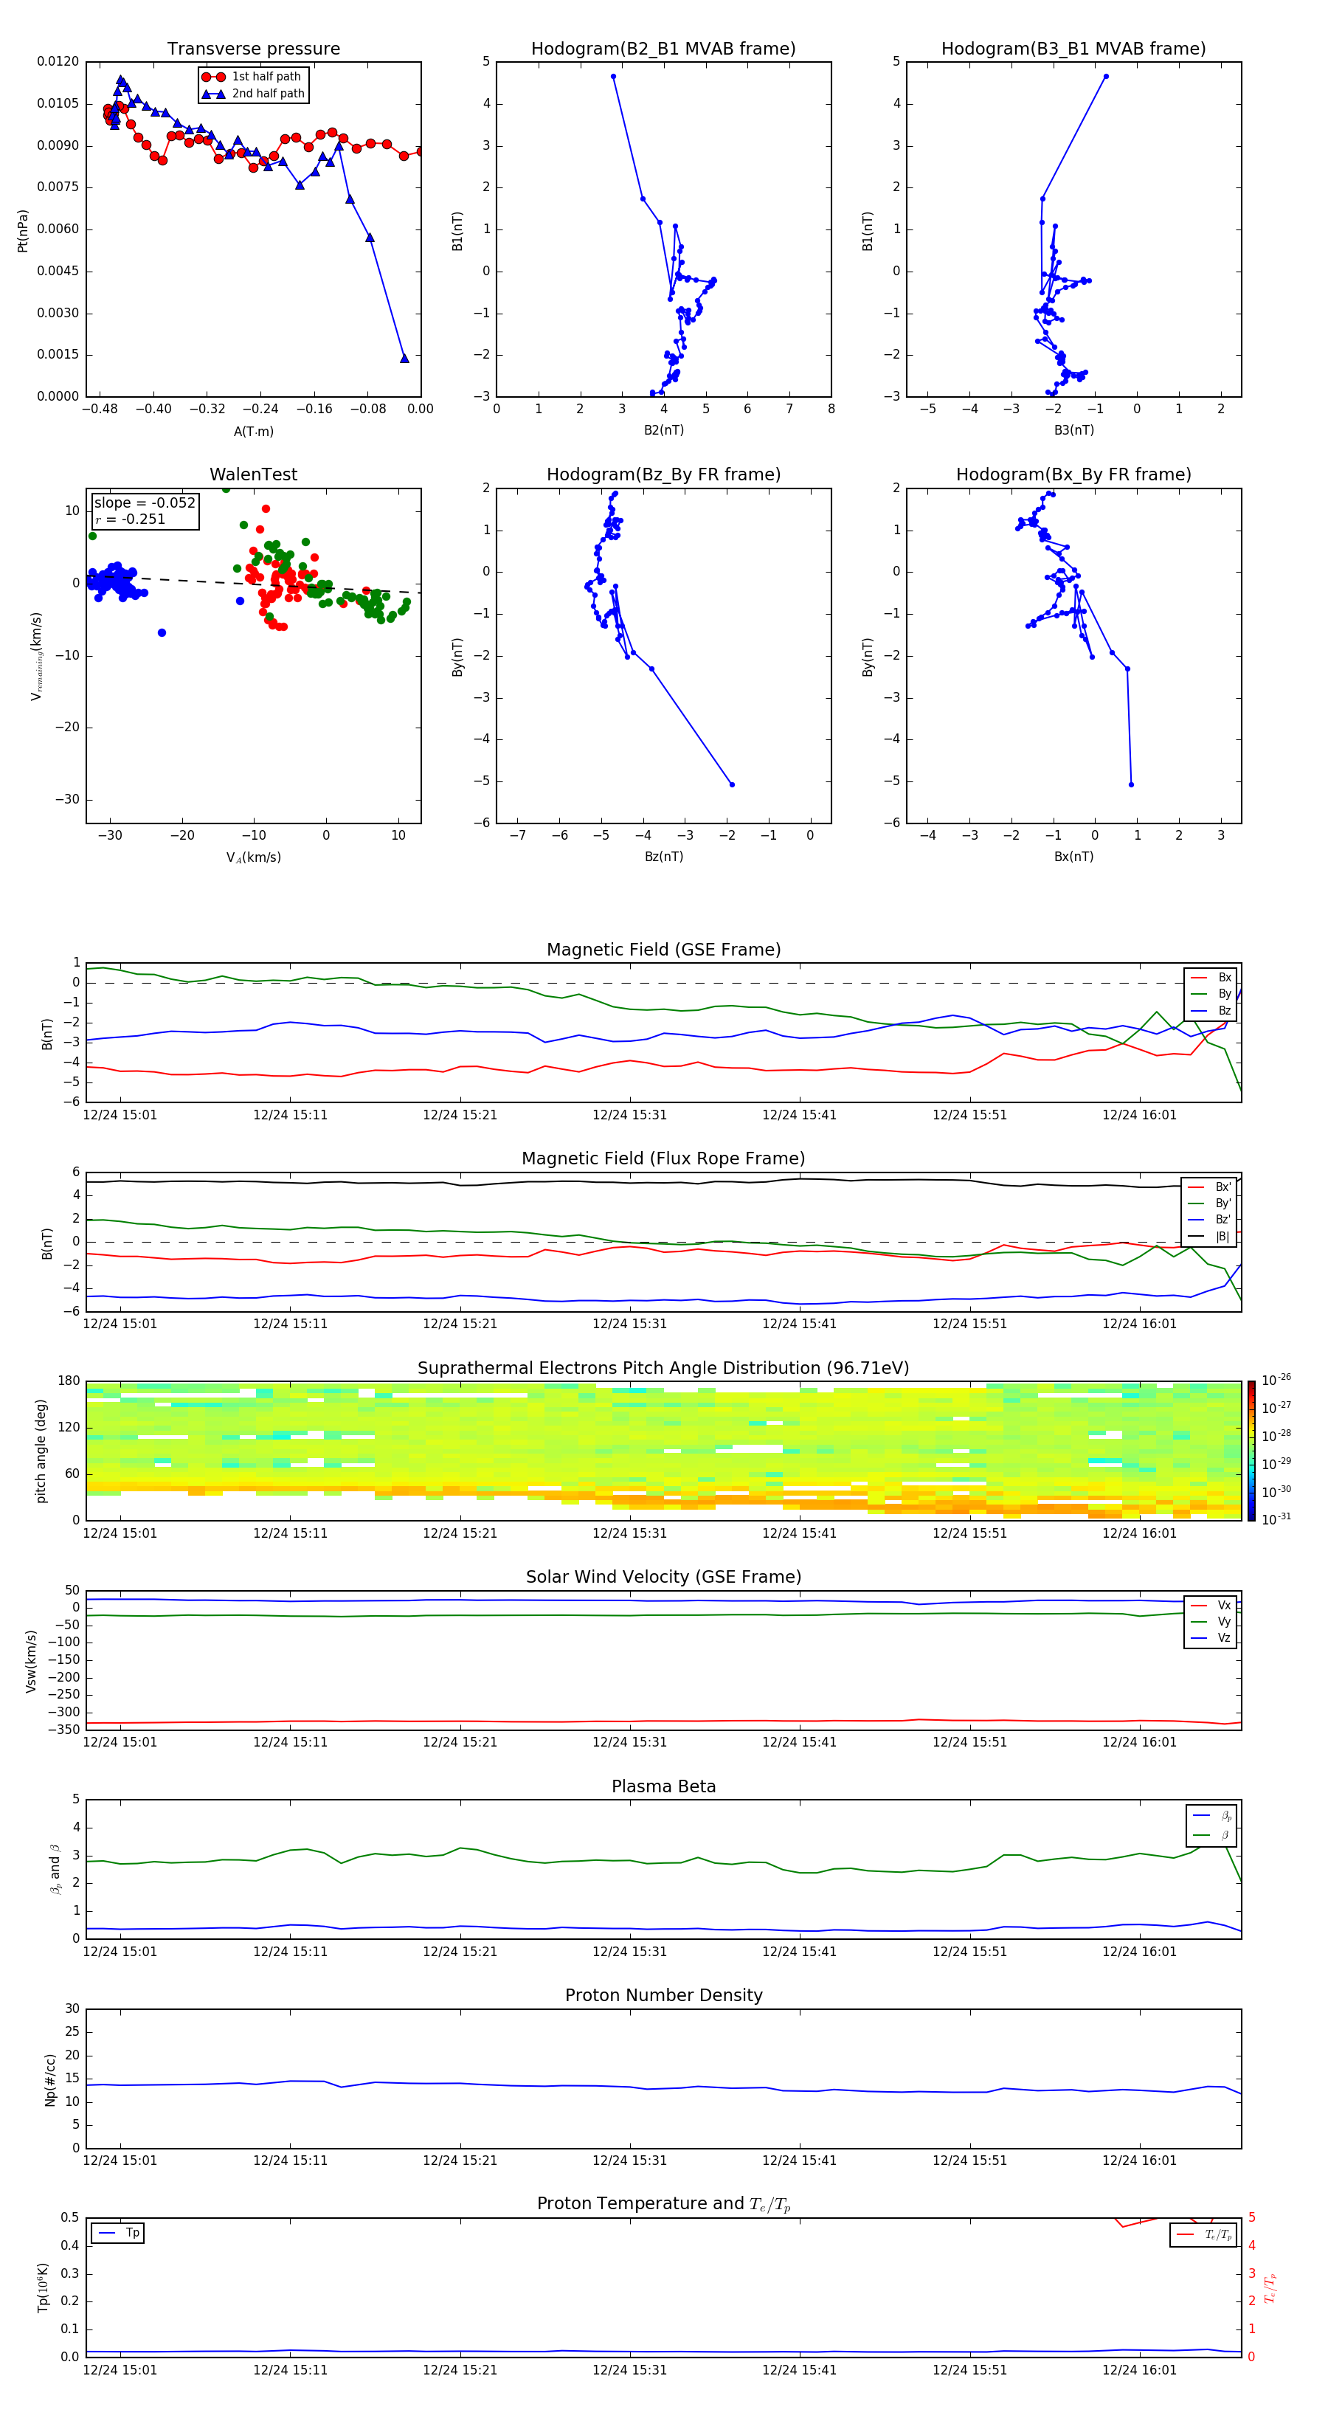Click the 'B2(nT)' x-axis label
1328x2435 pixels.
663,430
